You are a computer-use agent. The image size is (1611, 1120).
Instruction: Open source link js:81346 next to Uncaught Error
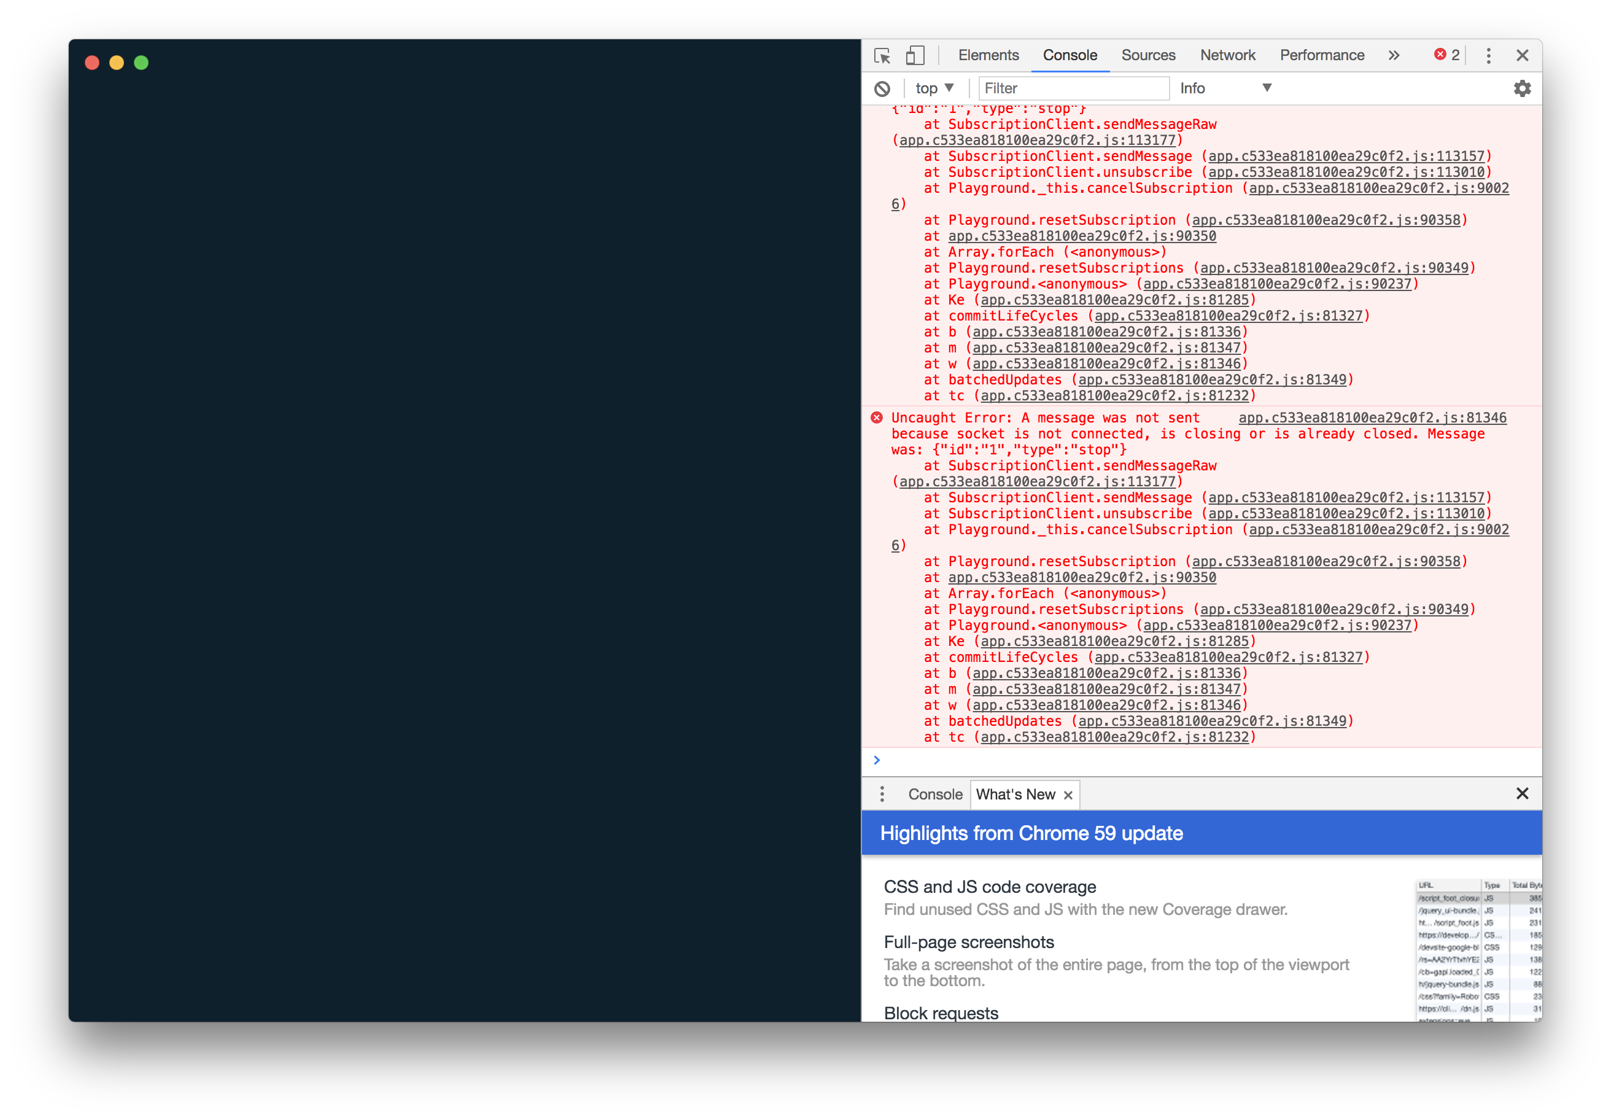[1372, 418]
